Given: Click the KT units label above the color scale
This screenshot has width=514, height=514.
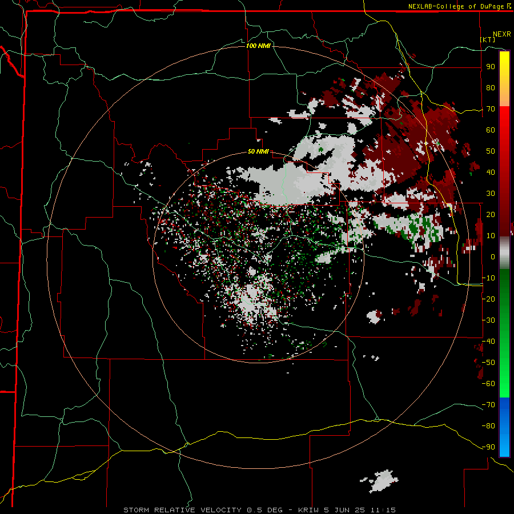Looking at the screenshot, I should tap(488, 39).
